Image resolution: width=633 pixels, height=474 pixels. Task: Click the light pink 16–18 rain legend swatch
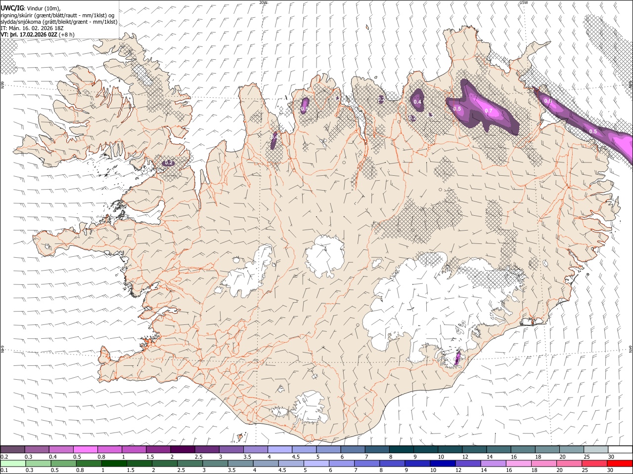518,463
